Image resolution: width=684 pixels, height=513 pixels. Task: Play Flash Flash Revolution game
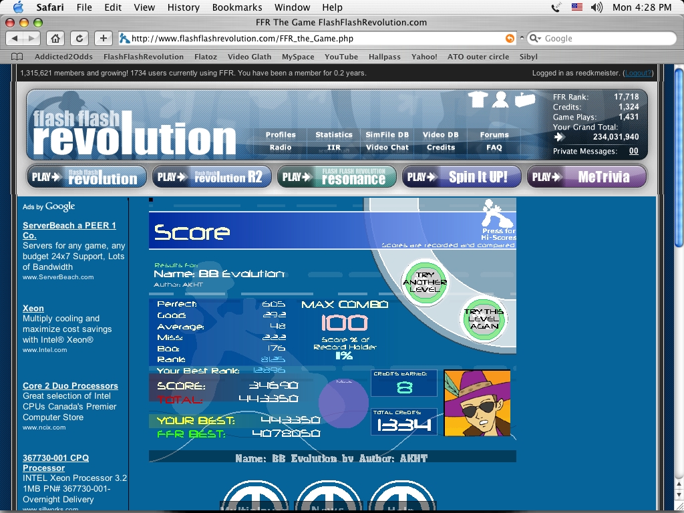86,176
